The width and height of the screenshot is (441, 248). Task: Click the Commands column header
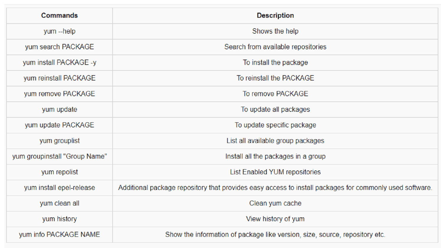[x=60, y=16]
